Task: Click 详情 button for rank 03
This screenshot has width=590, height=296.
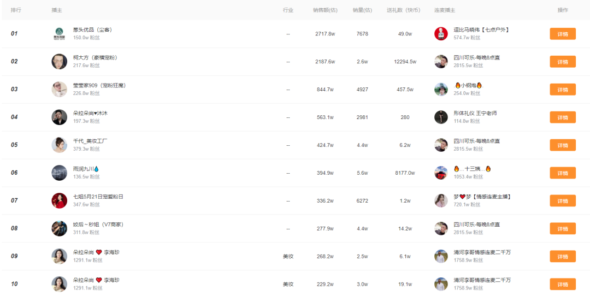Action: (x=563, y=90)
